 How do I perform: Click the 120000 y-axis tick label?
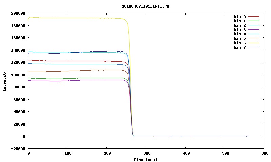[18, 62]
